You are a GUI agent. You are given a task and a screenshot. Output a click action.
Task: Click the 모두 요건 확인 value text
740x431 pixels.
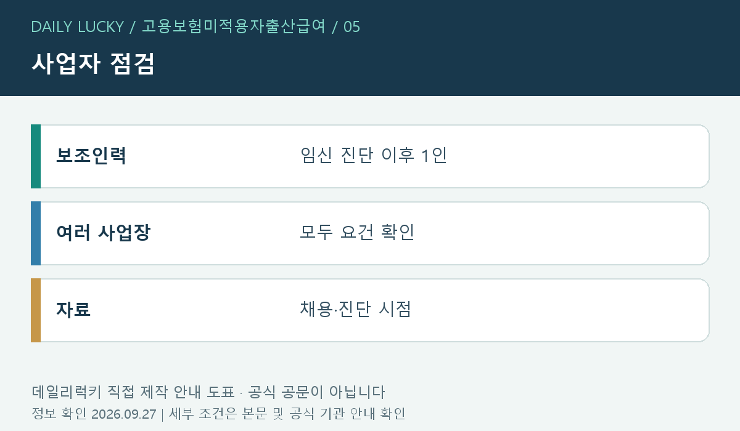pos(357,233)
